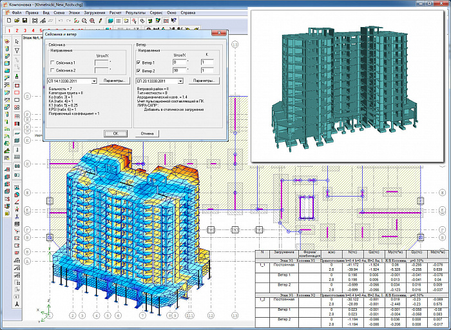Confirm the dialog with OK
Viewport: 451px width, 330px height.
[x=115, y=133]
